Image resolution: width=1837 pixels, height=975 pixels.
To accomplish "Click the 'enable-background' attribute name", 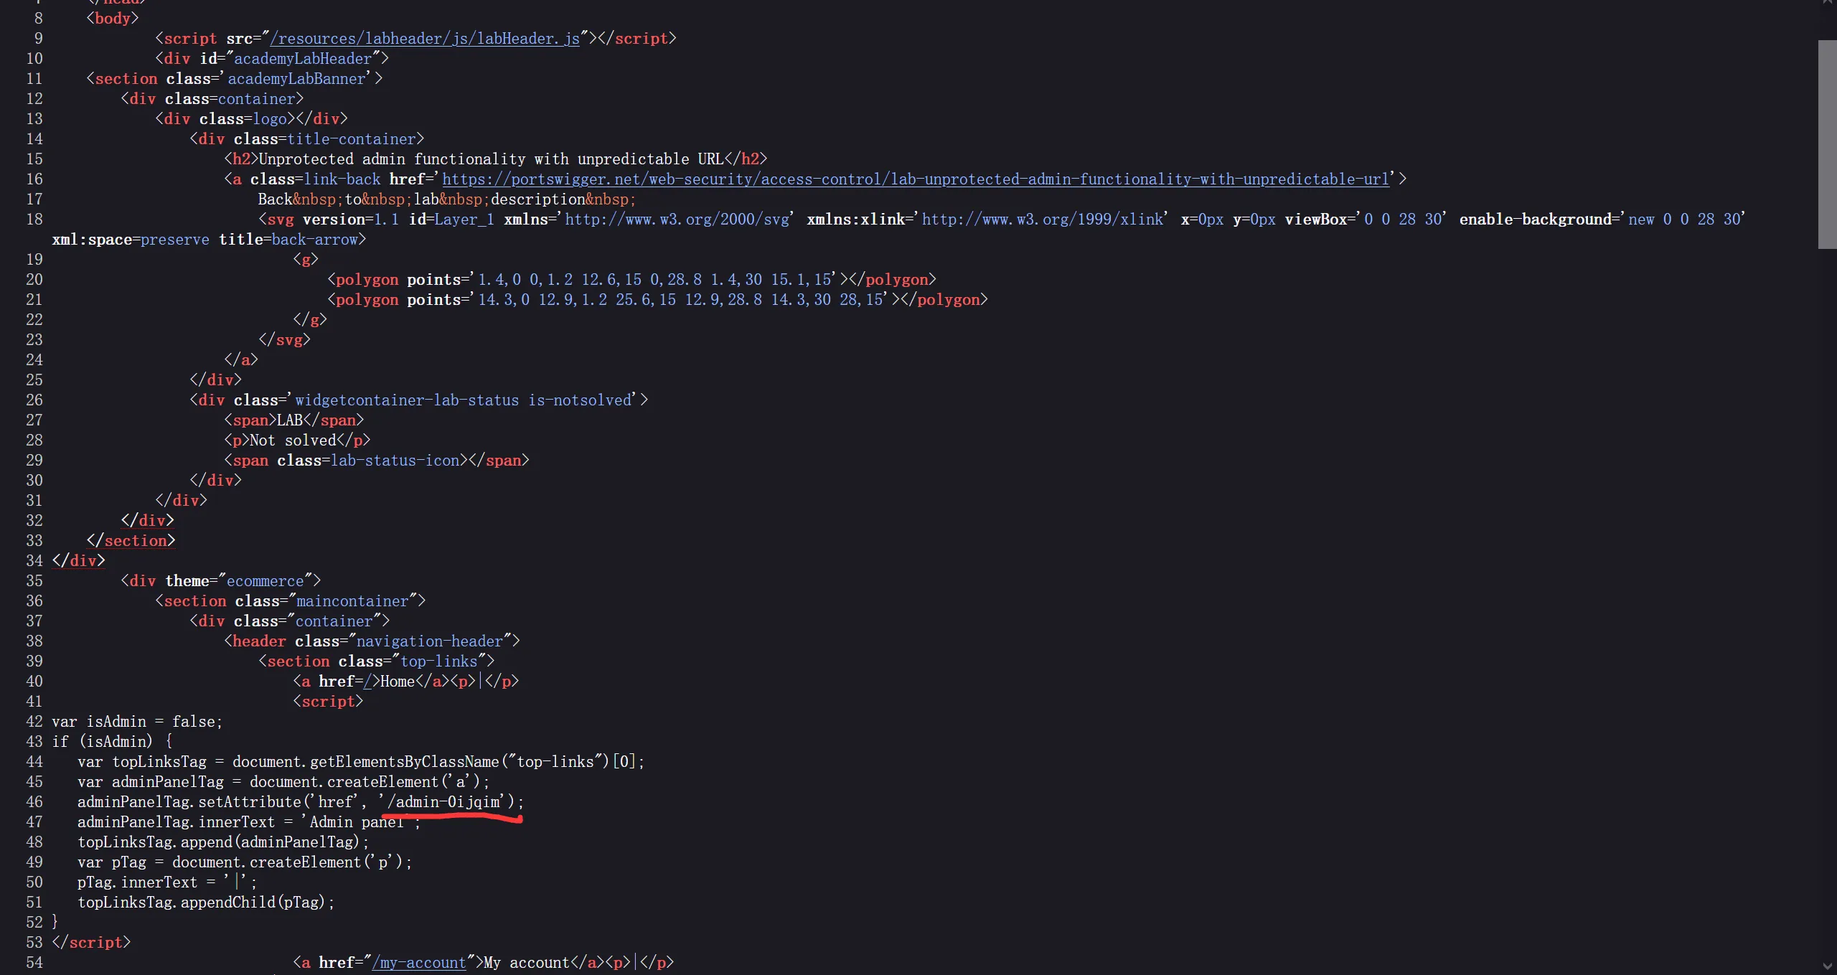I will pyautogui.click(x=1535, y=219).
